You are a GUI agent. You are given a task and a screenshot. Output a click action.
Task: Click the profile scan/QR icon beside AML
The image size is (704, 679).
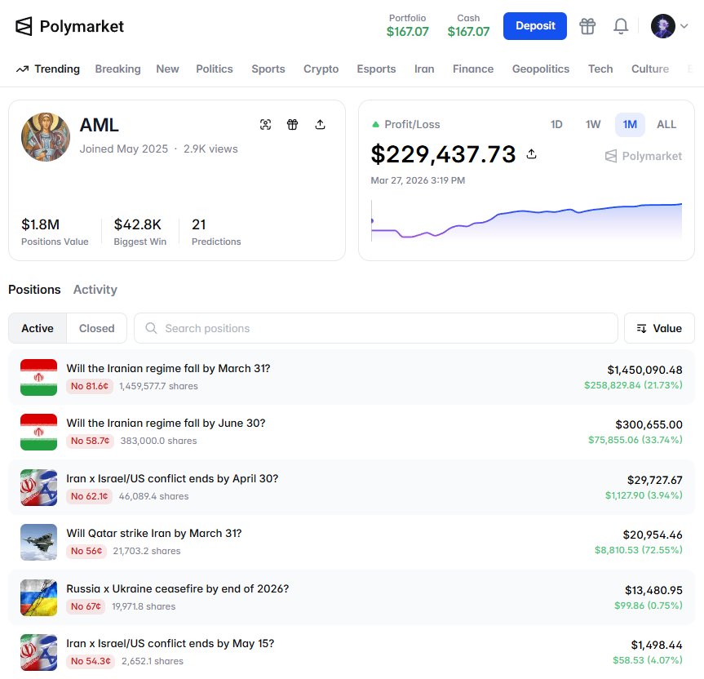[265, 124]
